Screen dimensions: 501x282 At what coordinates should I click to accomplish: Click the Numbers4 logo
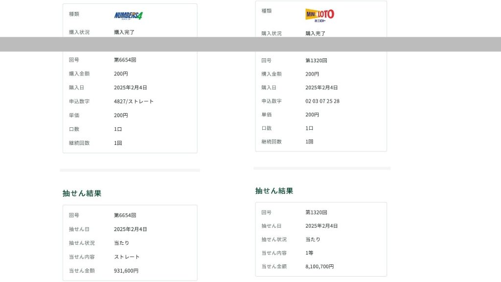pyautogui.click(x=128, y=16)
